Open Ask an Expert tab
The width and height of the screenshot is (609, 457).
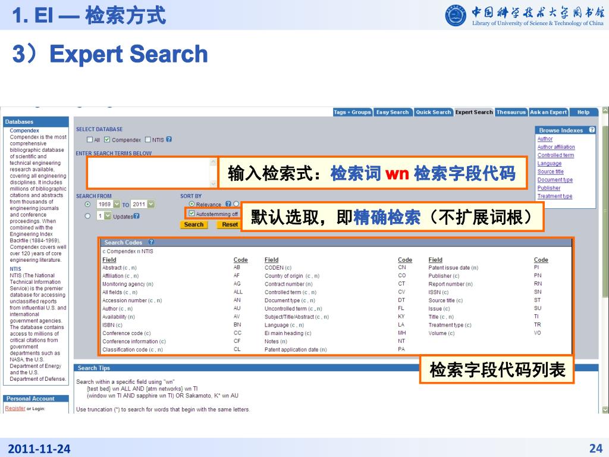[x=548, y=112]
